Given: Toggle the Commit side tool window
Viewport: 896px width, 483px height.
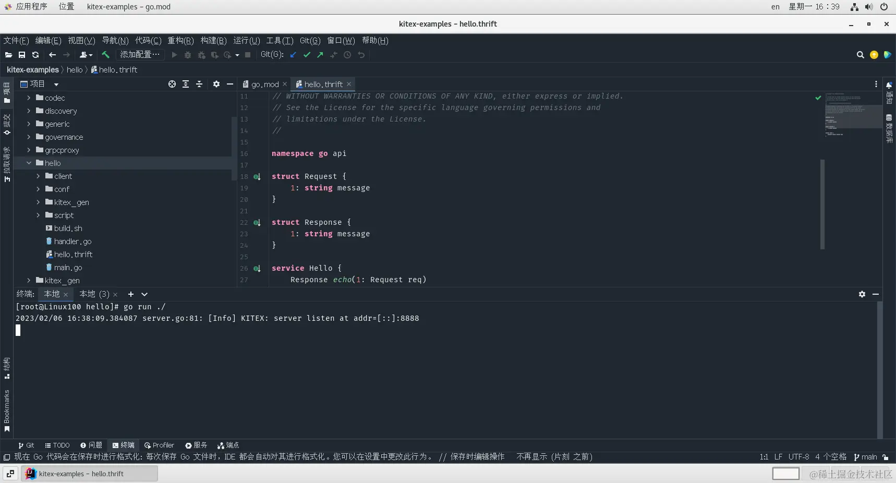Looking at the screenshot, I should point(7,125).
